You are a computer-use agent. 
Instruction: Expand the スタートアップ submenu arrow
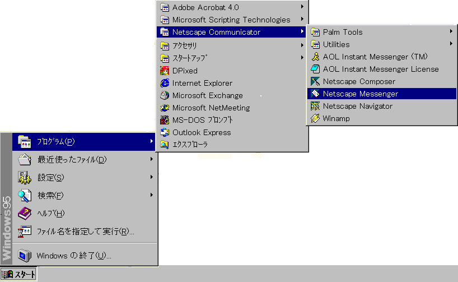(x=302, y=58)
